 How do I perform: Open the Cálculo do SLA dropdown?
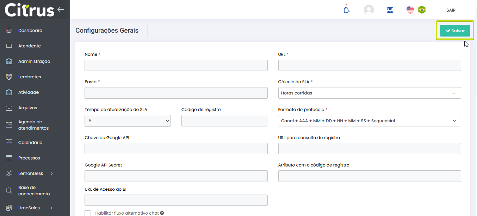(x=369, y=93)
